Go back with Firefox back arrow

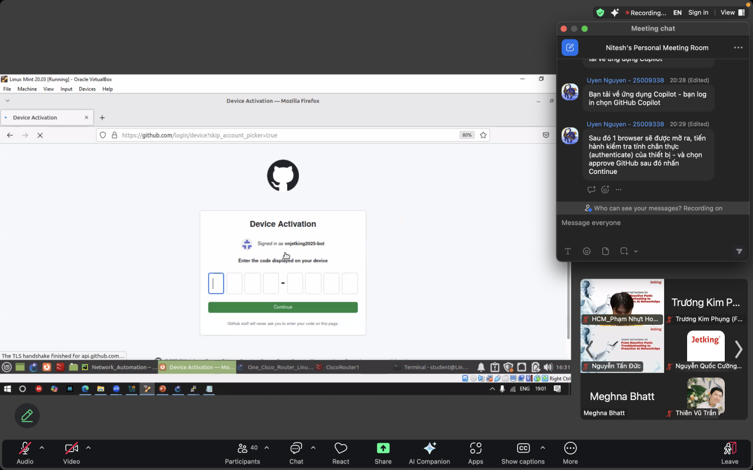10,135
